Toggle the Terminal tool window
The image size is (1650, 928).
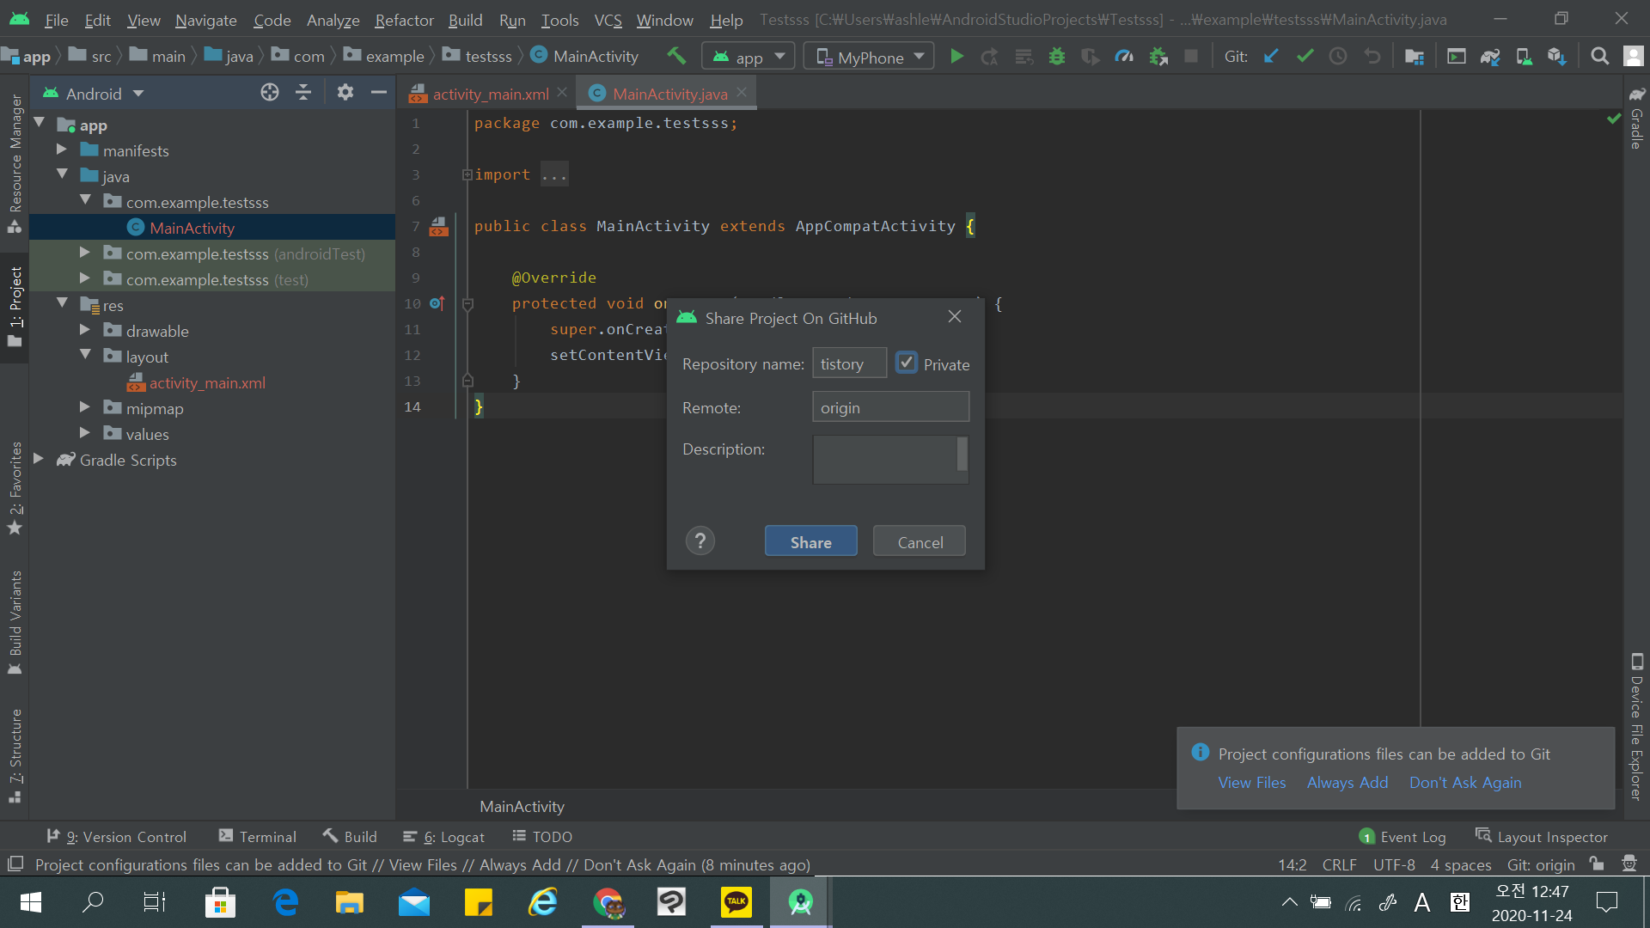(258, 837)
